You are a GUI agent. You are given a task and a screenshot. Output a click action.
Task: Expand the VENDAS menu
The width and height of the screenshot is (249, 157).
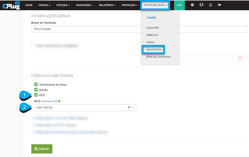[45, 5]
